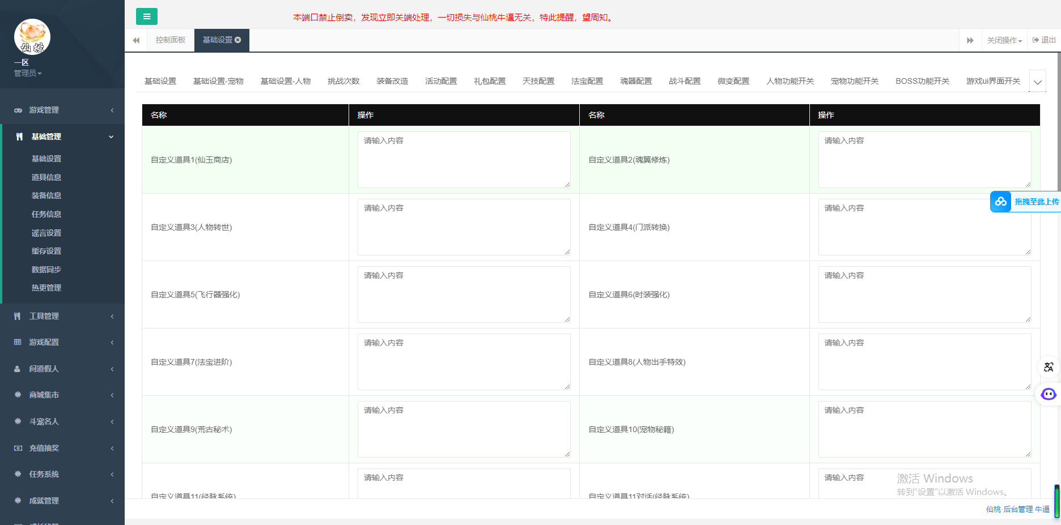The height and width of the screenshot is (525, 1061).
Task: Select the 礼包配置 tab
Action: [490, 81]
